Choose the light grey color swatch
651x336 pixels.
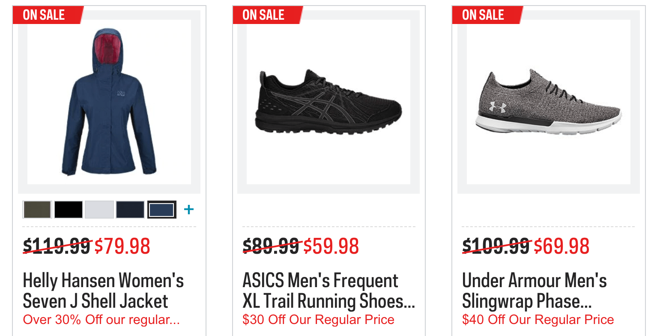(99, 210)
